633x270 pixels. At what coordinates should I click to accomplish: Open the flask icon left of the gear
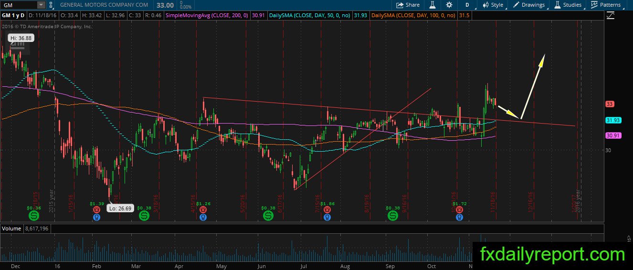click(x=432, y=5)
